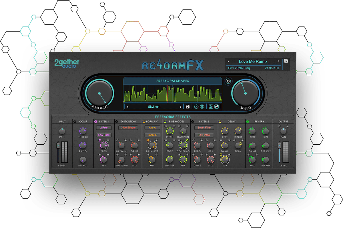Click Filter 1 FREQ modulation up arrow
The image size is (343, 228).
pyautogui.click(x=100, y=140)
